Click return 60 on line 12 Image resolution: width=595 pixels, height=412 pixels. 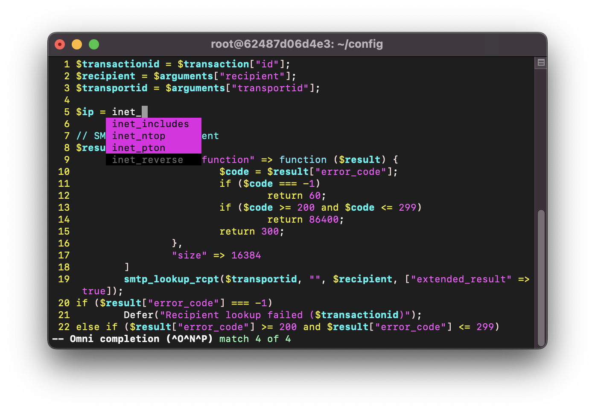point(297,195)
